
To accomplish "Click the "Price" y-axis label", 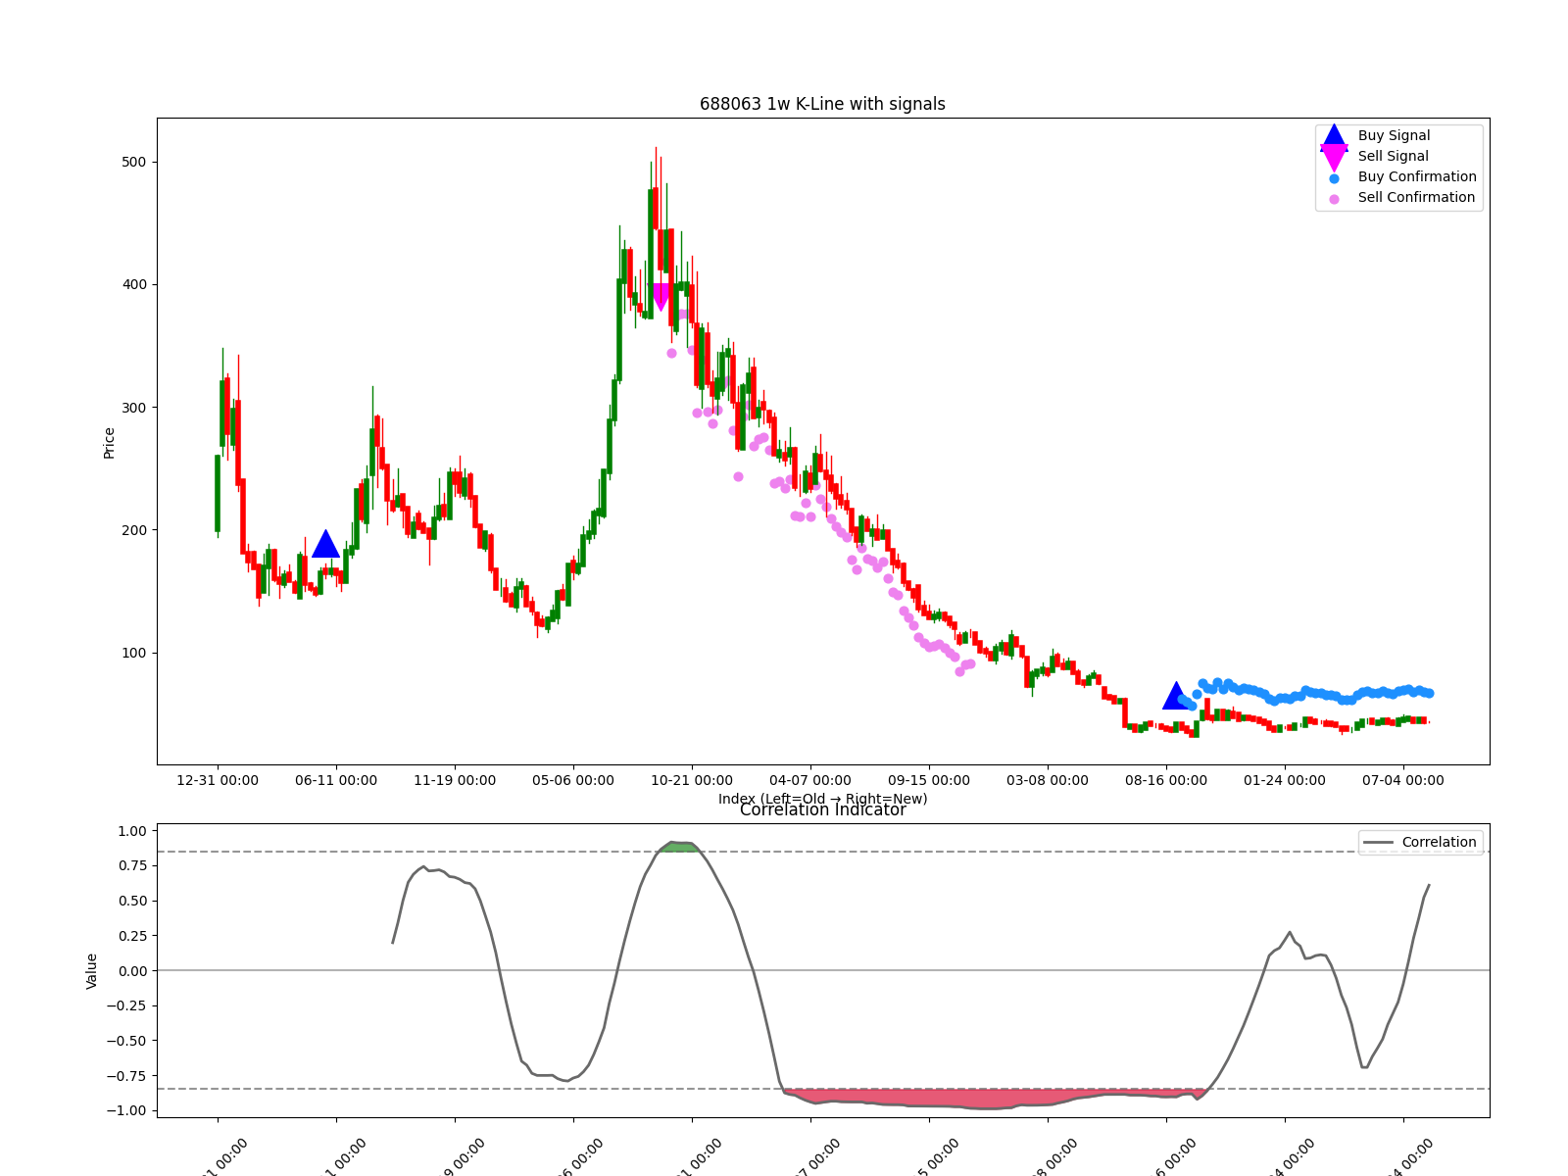I will pyautogui.click(x=110, y=443).
